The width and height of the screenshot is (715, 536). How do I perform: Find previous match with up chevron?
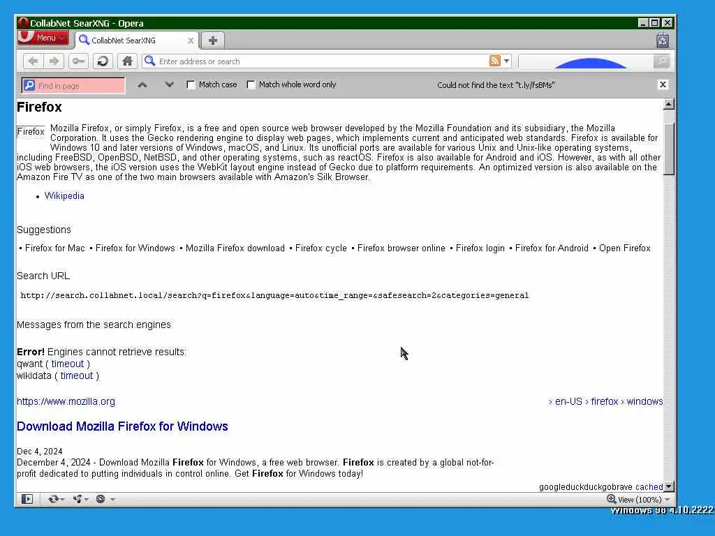click(x=142, y=84)
